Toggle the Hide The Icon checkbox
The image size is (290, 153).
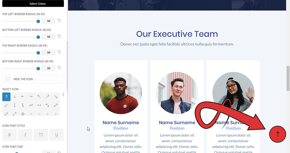[8, 79]
